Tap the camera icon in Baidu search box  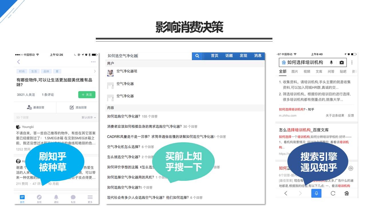341,62
